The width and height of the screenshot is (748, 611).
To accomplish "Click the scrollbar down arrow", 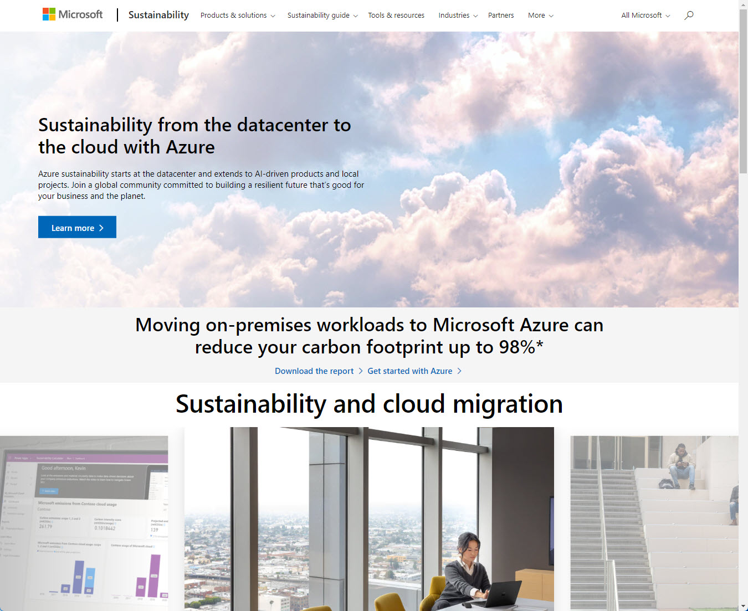I will tap(743, 607).
